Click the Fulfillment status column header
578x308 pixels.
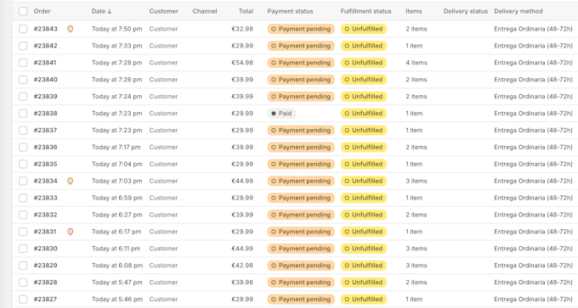[365, 11]
